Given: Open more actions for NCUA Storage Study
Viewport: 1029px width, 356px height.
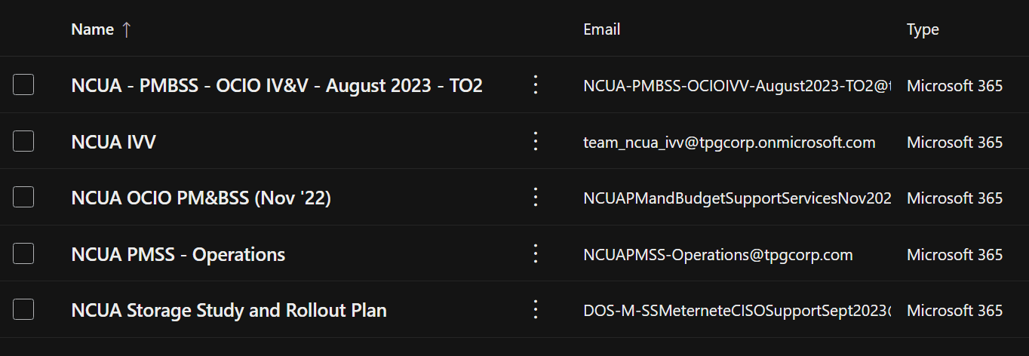Looking at the screenshot, I should coord(536,309).
